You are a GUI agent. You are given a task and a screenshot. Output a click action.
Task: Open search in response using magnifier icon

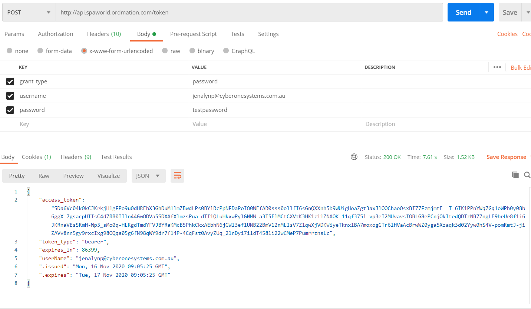point(527,175)
